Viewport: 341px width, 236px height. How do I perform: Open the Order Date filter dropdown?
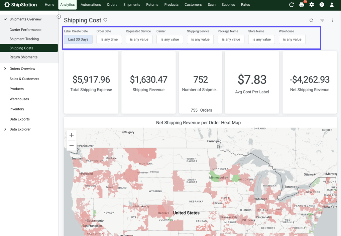(x=109, y=39)
